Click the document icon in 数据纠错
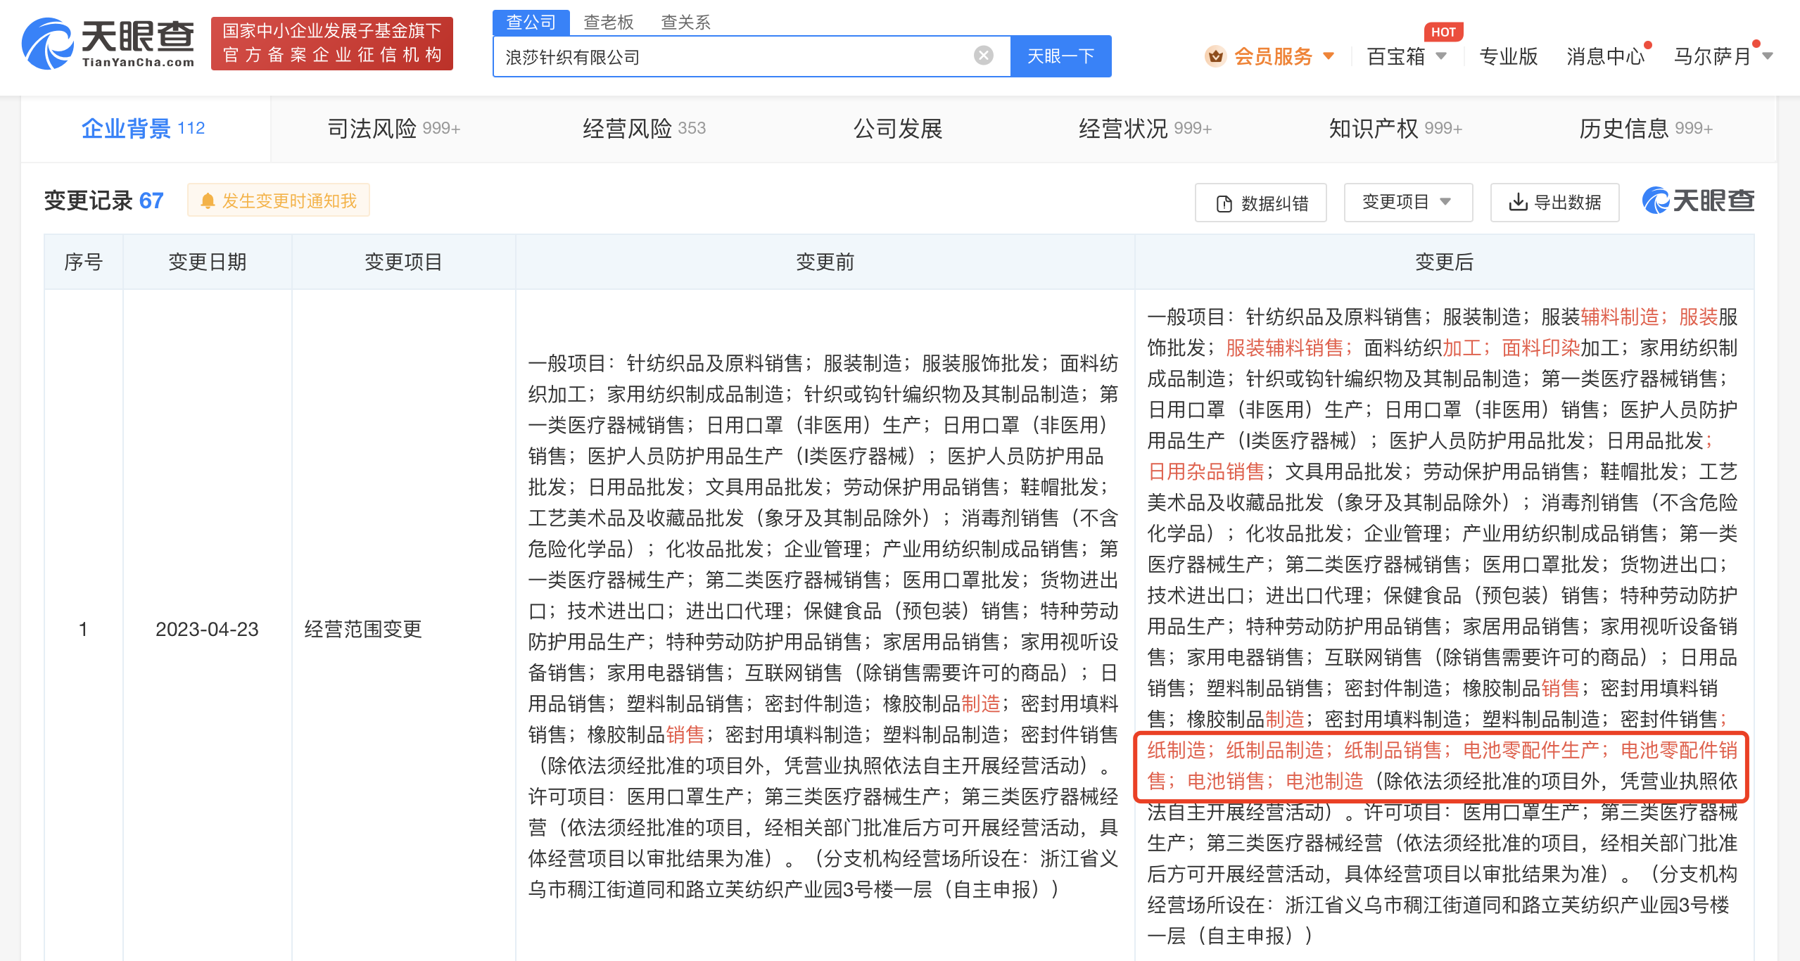1800x961 pixels. coord(1224,203)
